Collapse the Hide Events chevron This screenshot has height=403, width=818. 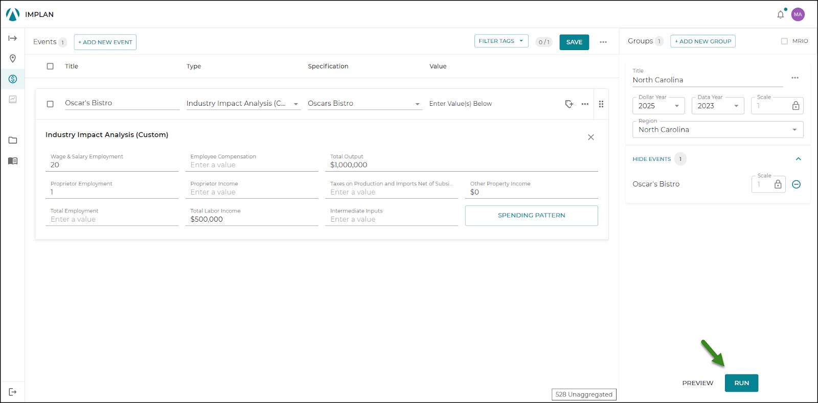tap(798, 159)
